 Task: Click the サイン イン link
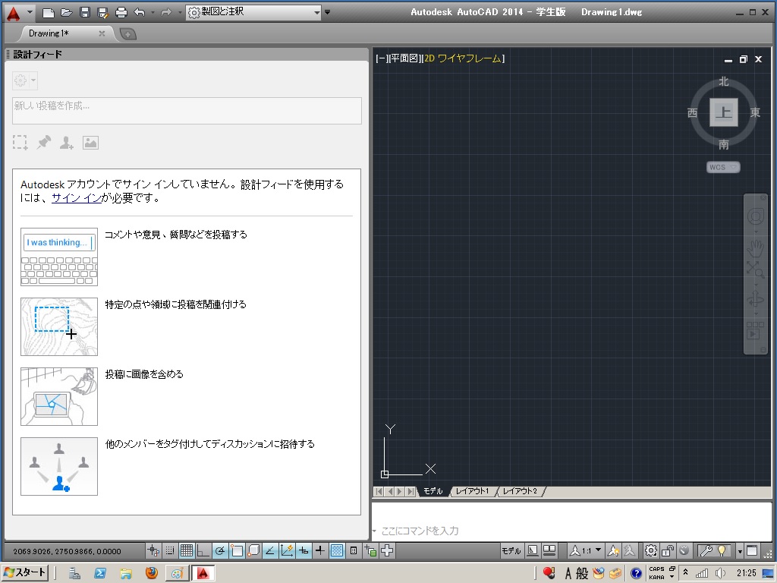click(x=76, y=198)
